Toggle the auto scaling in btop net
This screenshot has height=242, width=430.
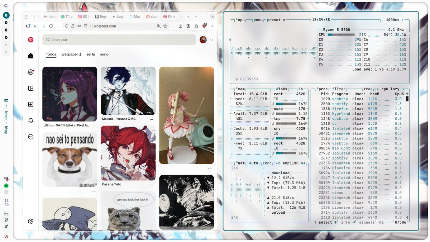point(253,163)
